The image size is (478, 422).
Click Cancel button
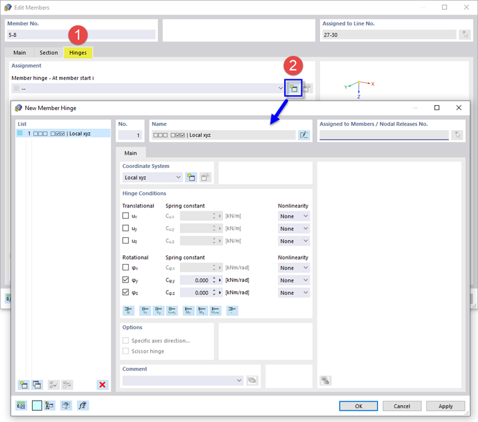(402, 406)
